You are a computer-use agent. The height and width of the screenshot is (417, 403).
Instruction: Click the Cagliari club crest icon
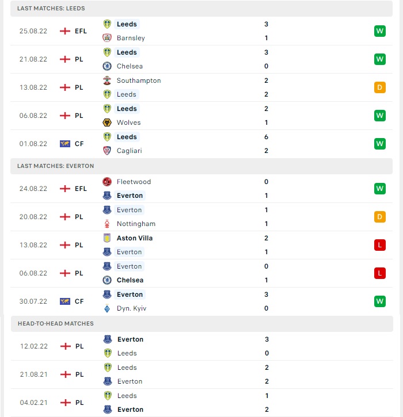(107, 151)
